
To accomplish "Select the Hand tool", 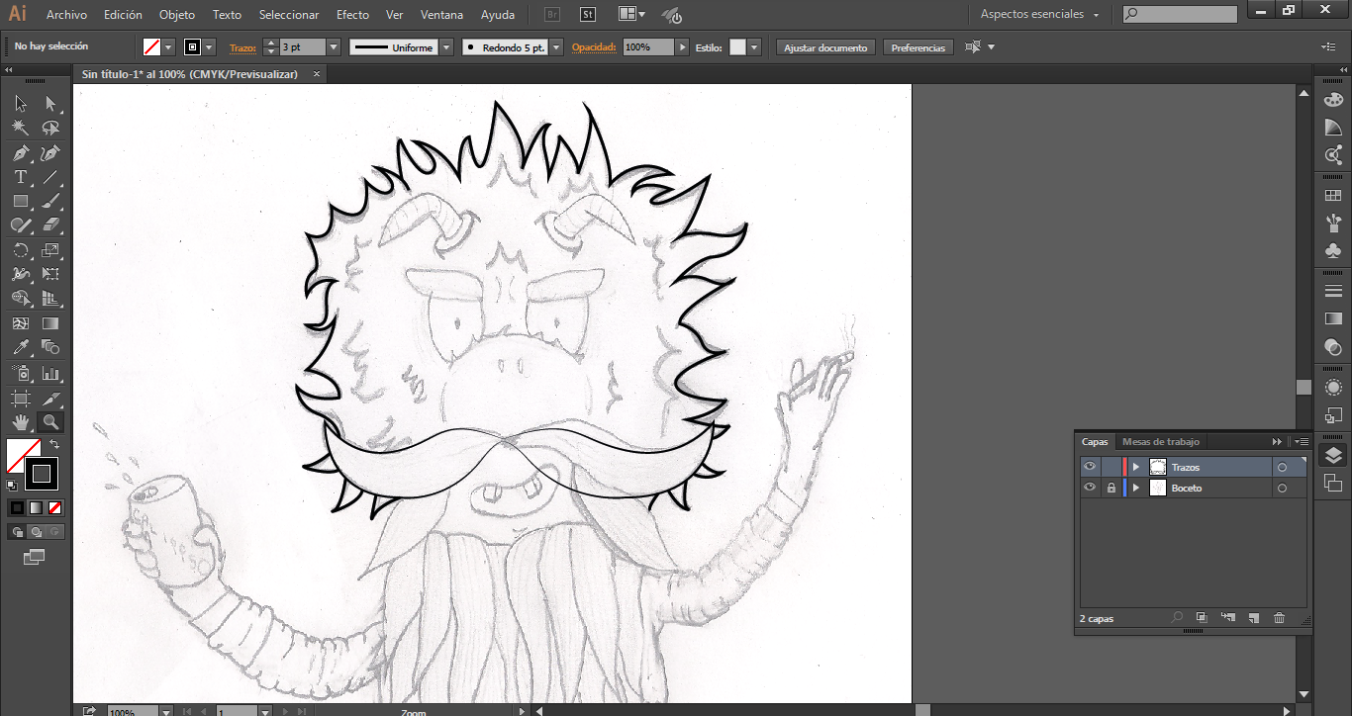I will click(x=20, y=422).
